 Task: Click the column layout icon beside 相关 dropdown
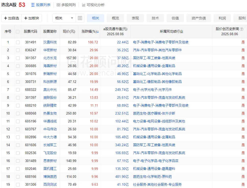pyautogui.click(x=80, y=18)
